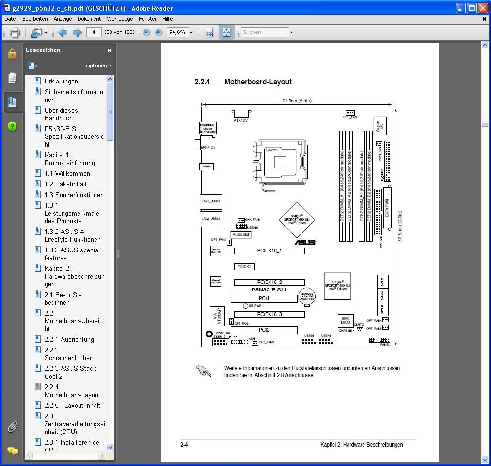Image resolution: width=491 pixels, height=466 pixels.
Task: Open the zoom percentage dropdown arrow
Action: tap(191, 33)
